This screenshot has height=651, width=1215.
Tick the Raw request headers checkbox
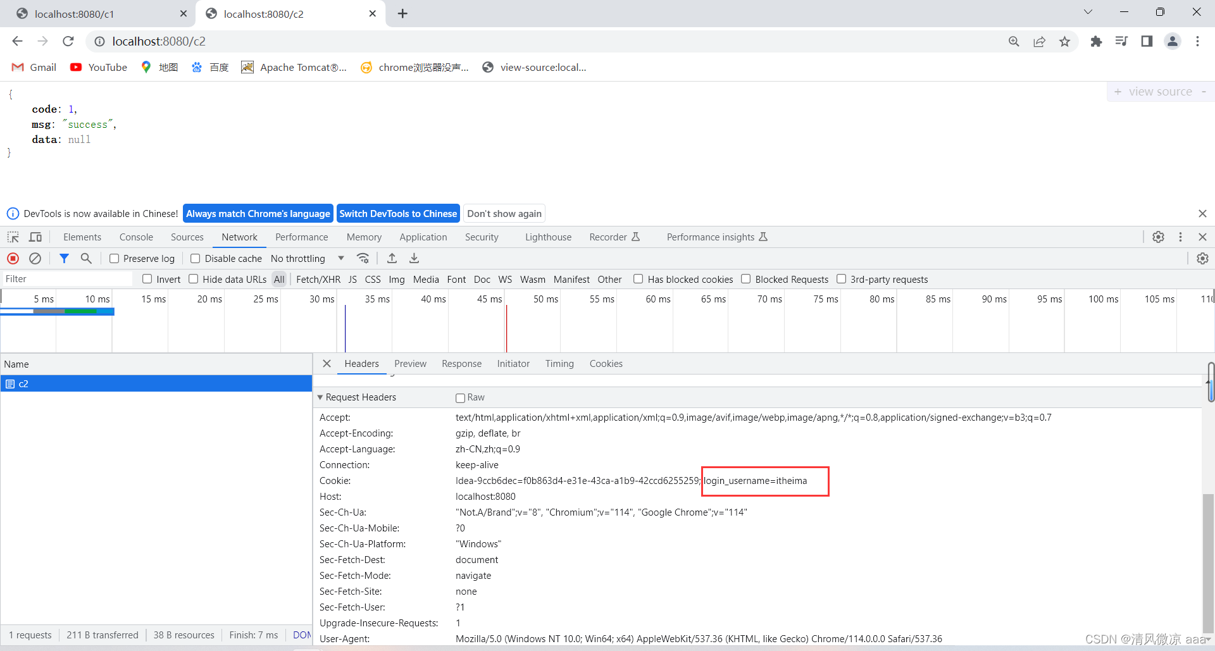point(460,398)
